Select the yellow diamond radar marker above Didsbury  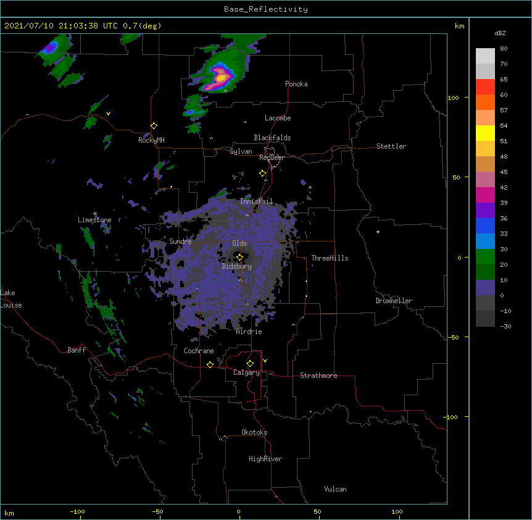click(x=240, y=258)
